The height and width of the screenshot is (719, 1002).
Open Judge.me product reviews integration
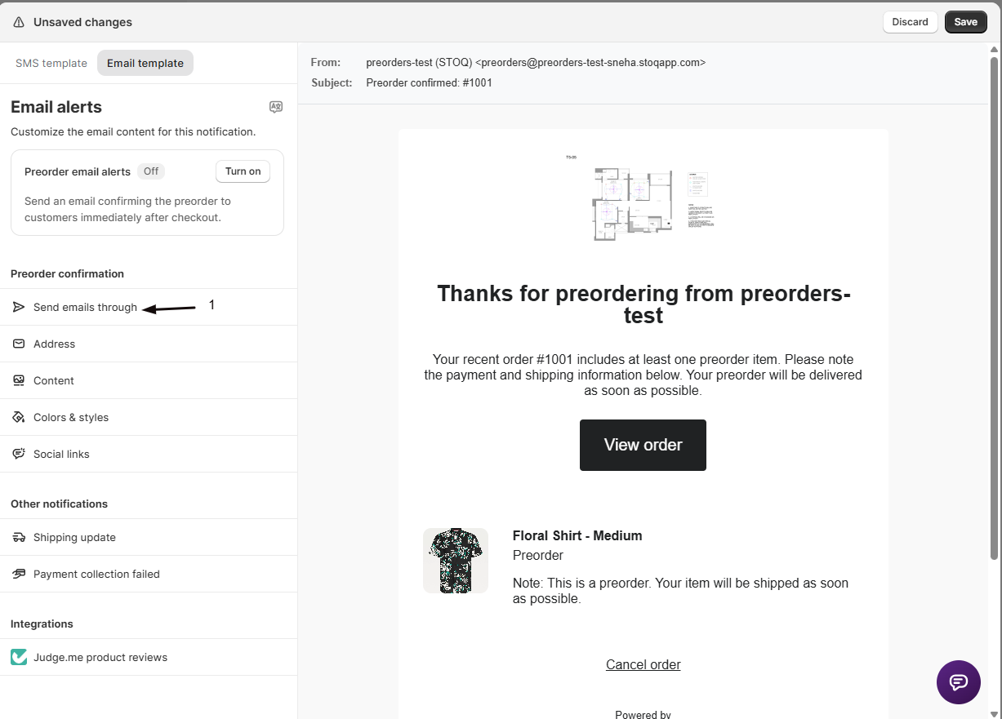coord(149,657)
